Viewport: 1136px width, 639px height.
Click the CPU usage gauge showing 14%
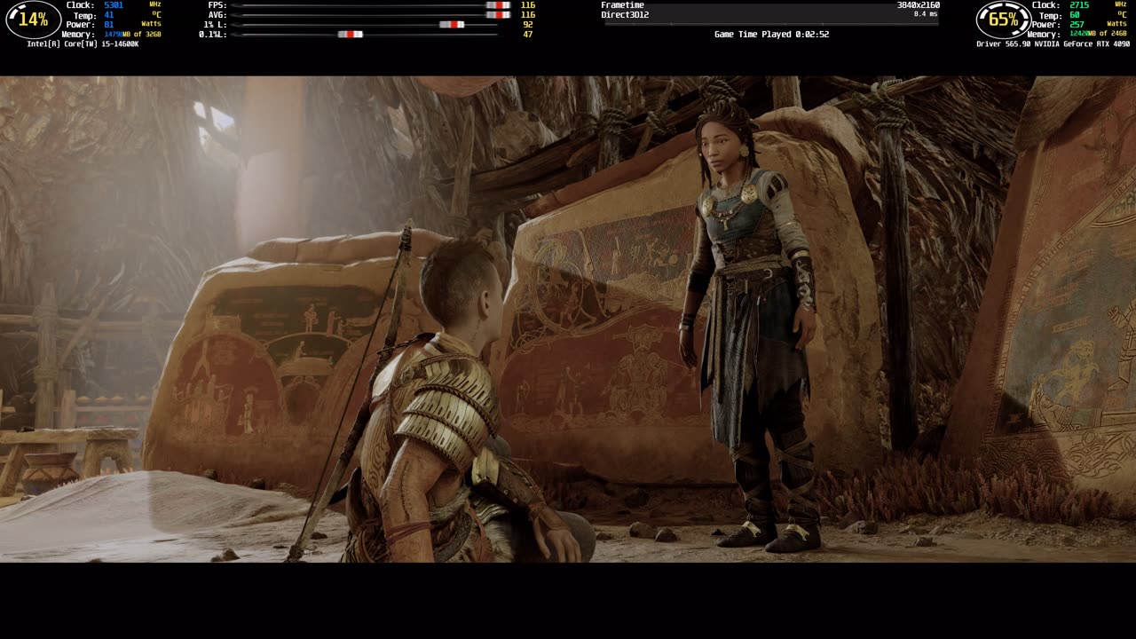(34, 20)
